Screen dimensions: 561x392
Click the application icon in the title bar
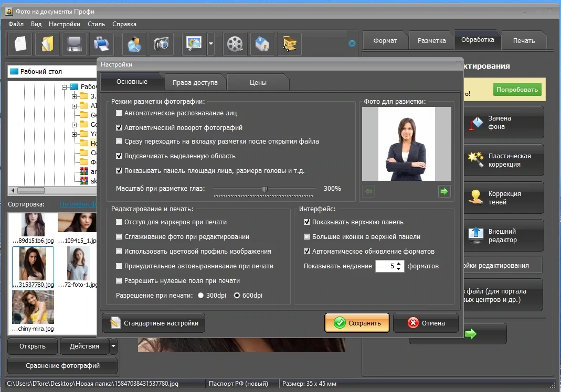(x=9, y=12)
